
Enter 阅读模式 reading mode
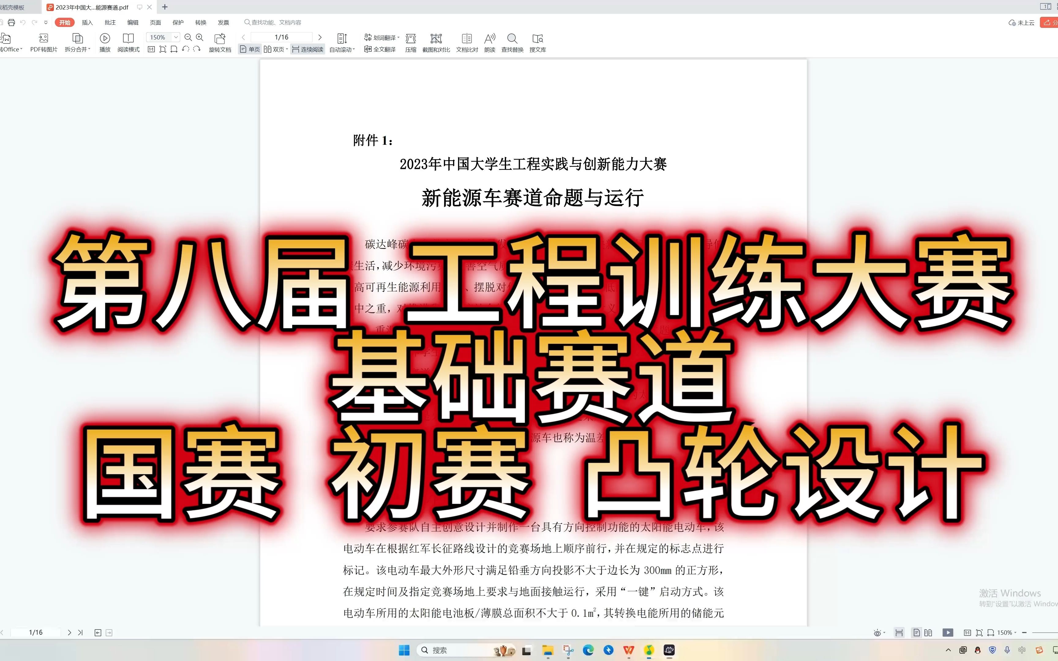point(129,43)
